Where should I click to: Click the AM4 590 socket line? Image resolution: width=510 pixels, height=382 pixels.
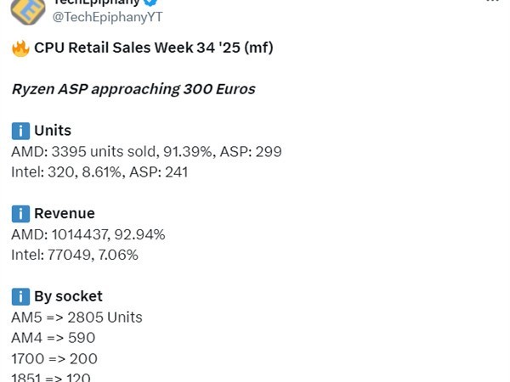[54, 338]
